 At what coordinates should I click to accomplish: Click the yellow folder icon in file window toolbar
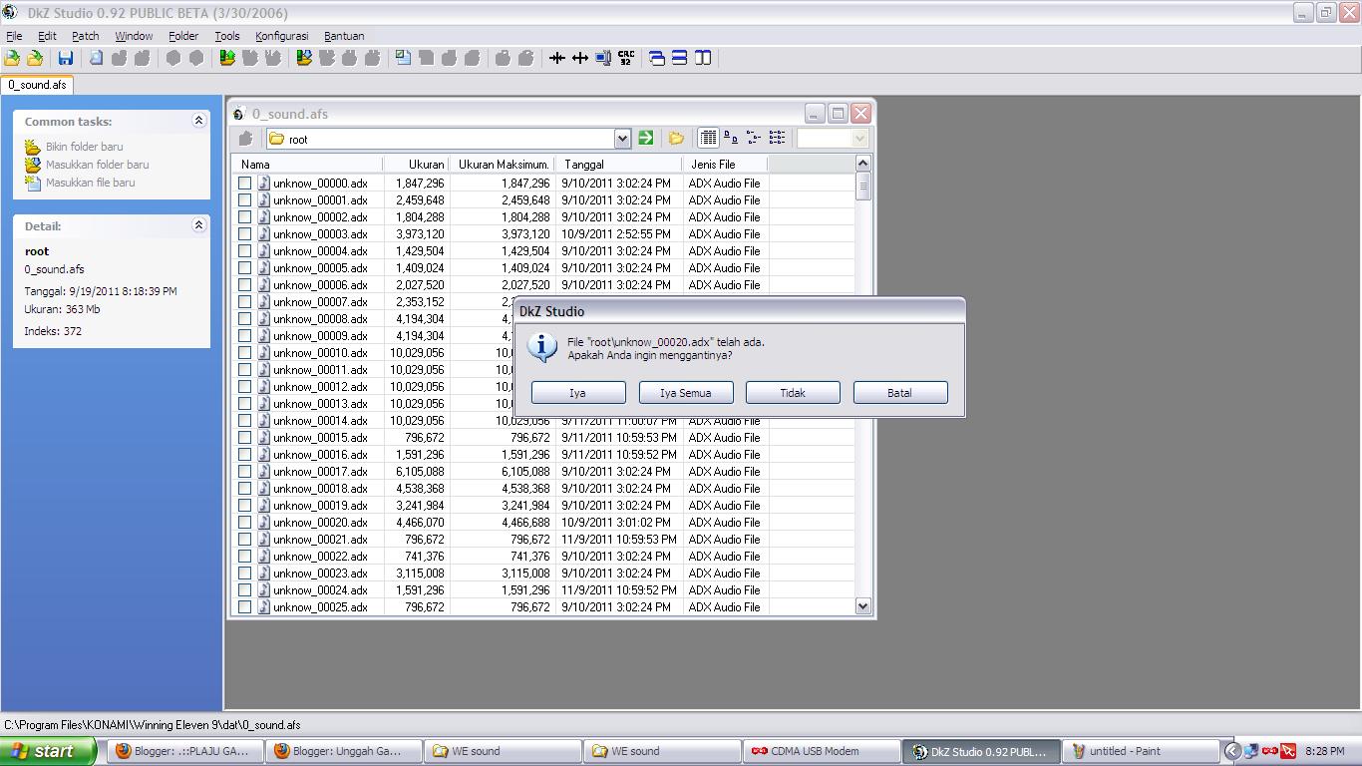tap(676, 139)
